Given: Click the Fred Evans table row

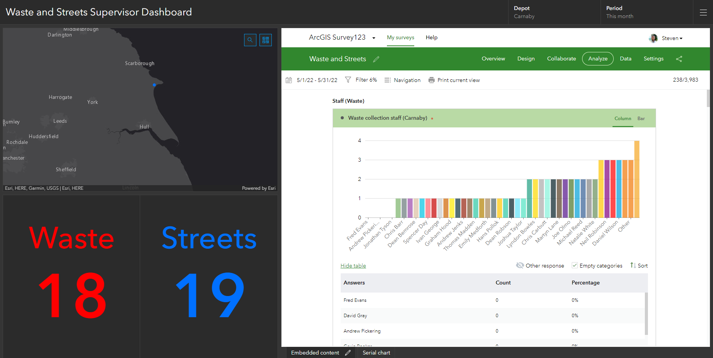Looking at the screenshot, I should pyautogui.click(x=493, y=300).
